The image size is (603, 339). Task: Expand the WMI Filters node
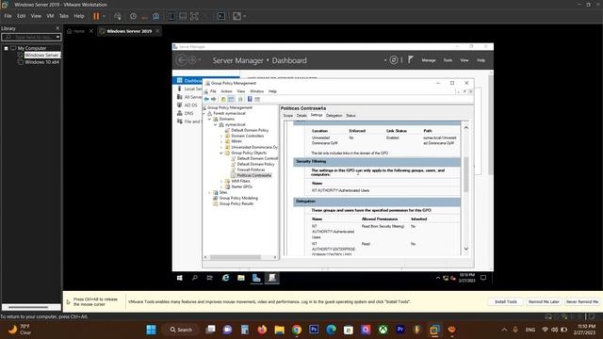[221, 181]
